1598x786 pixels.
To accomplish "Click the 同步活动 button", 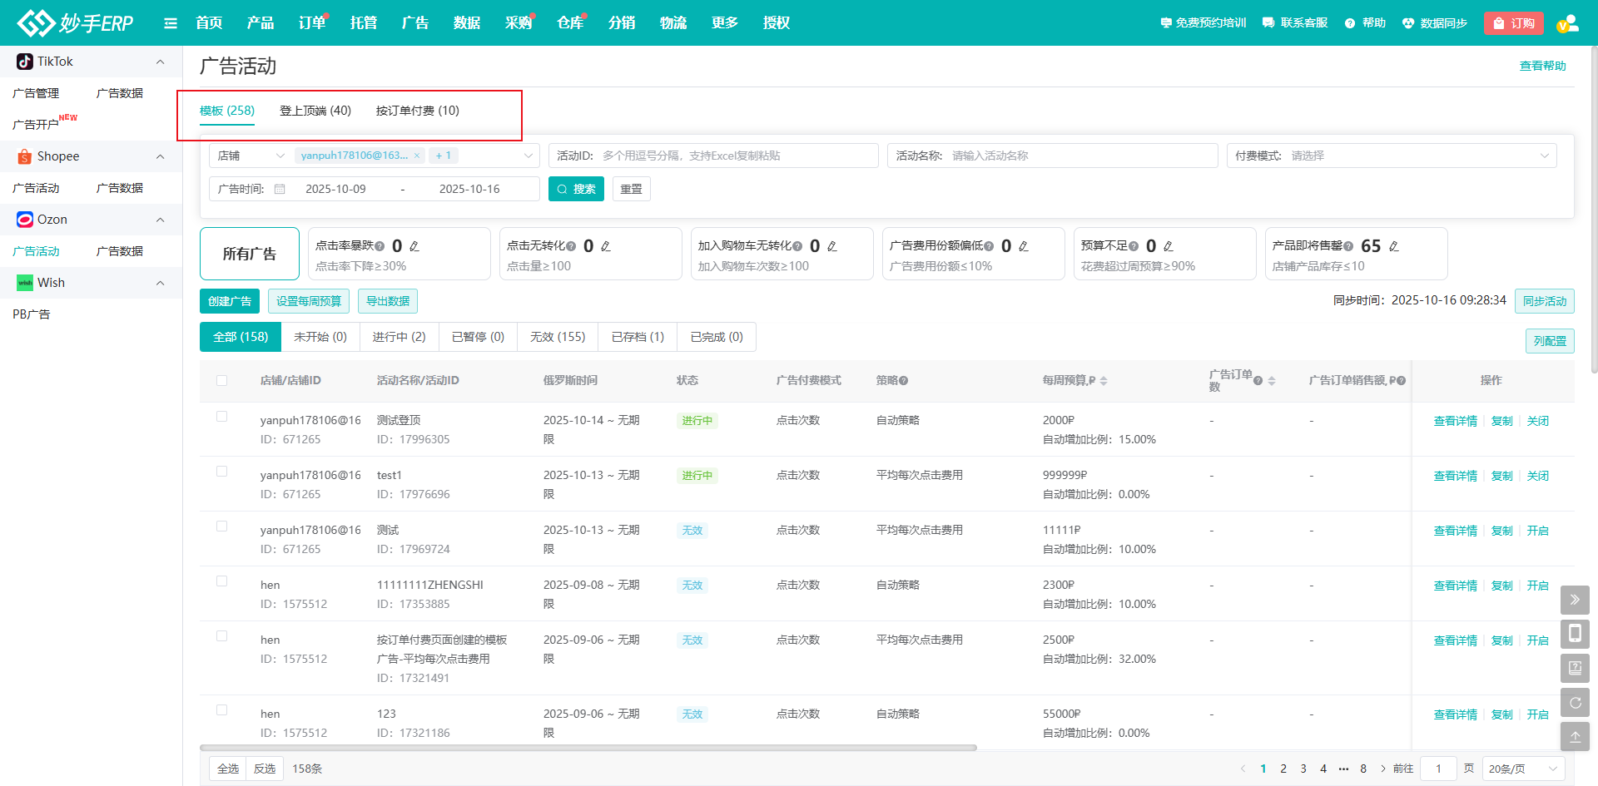I will (x=1544, y=301).
